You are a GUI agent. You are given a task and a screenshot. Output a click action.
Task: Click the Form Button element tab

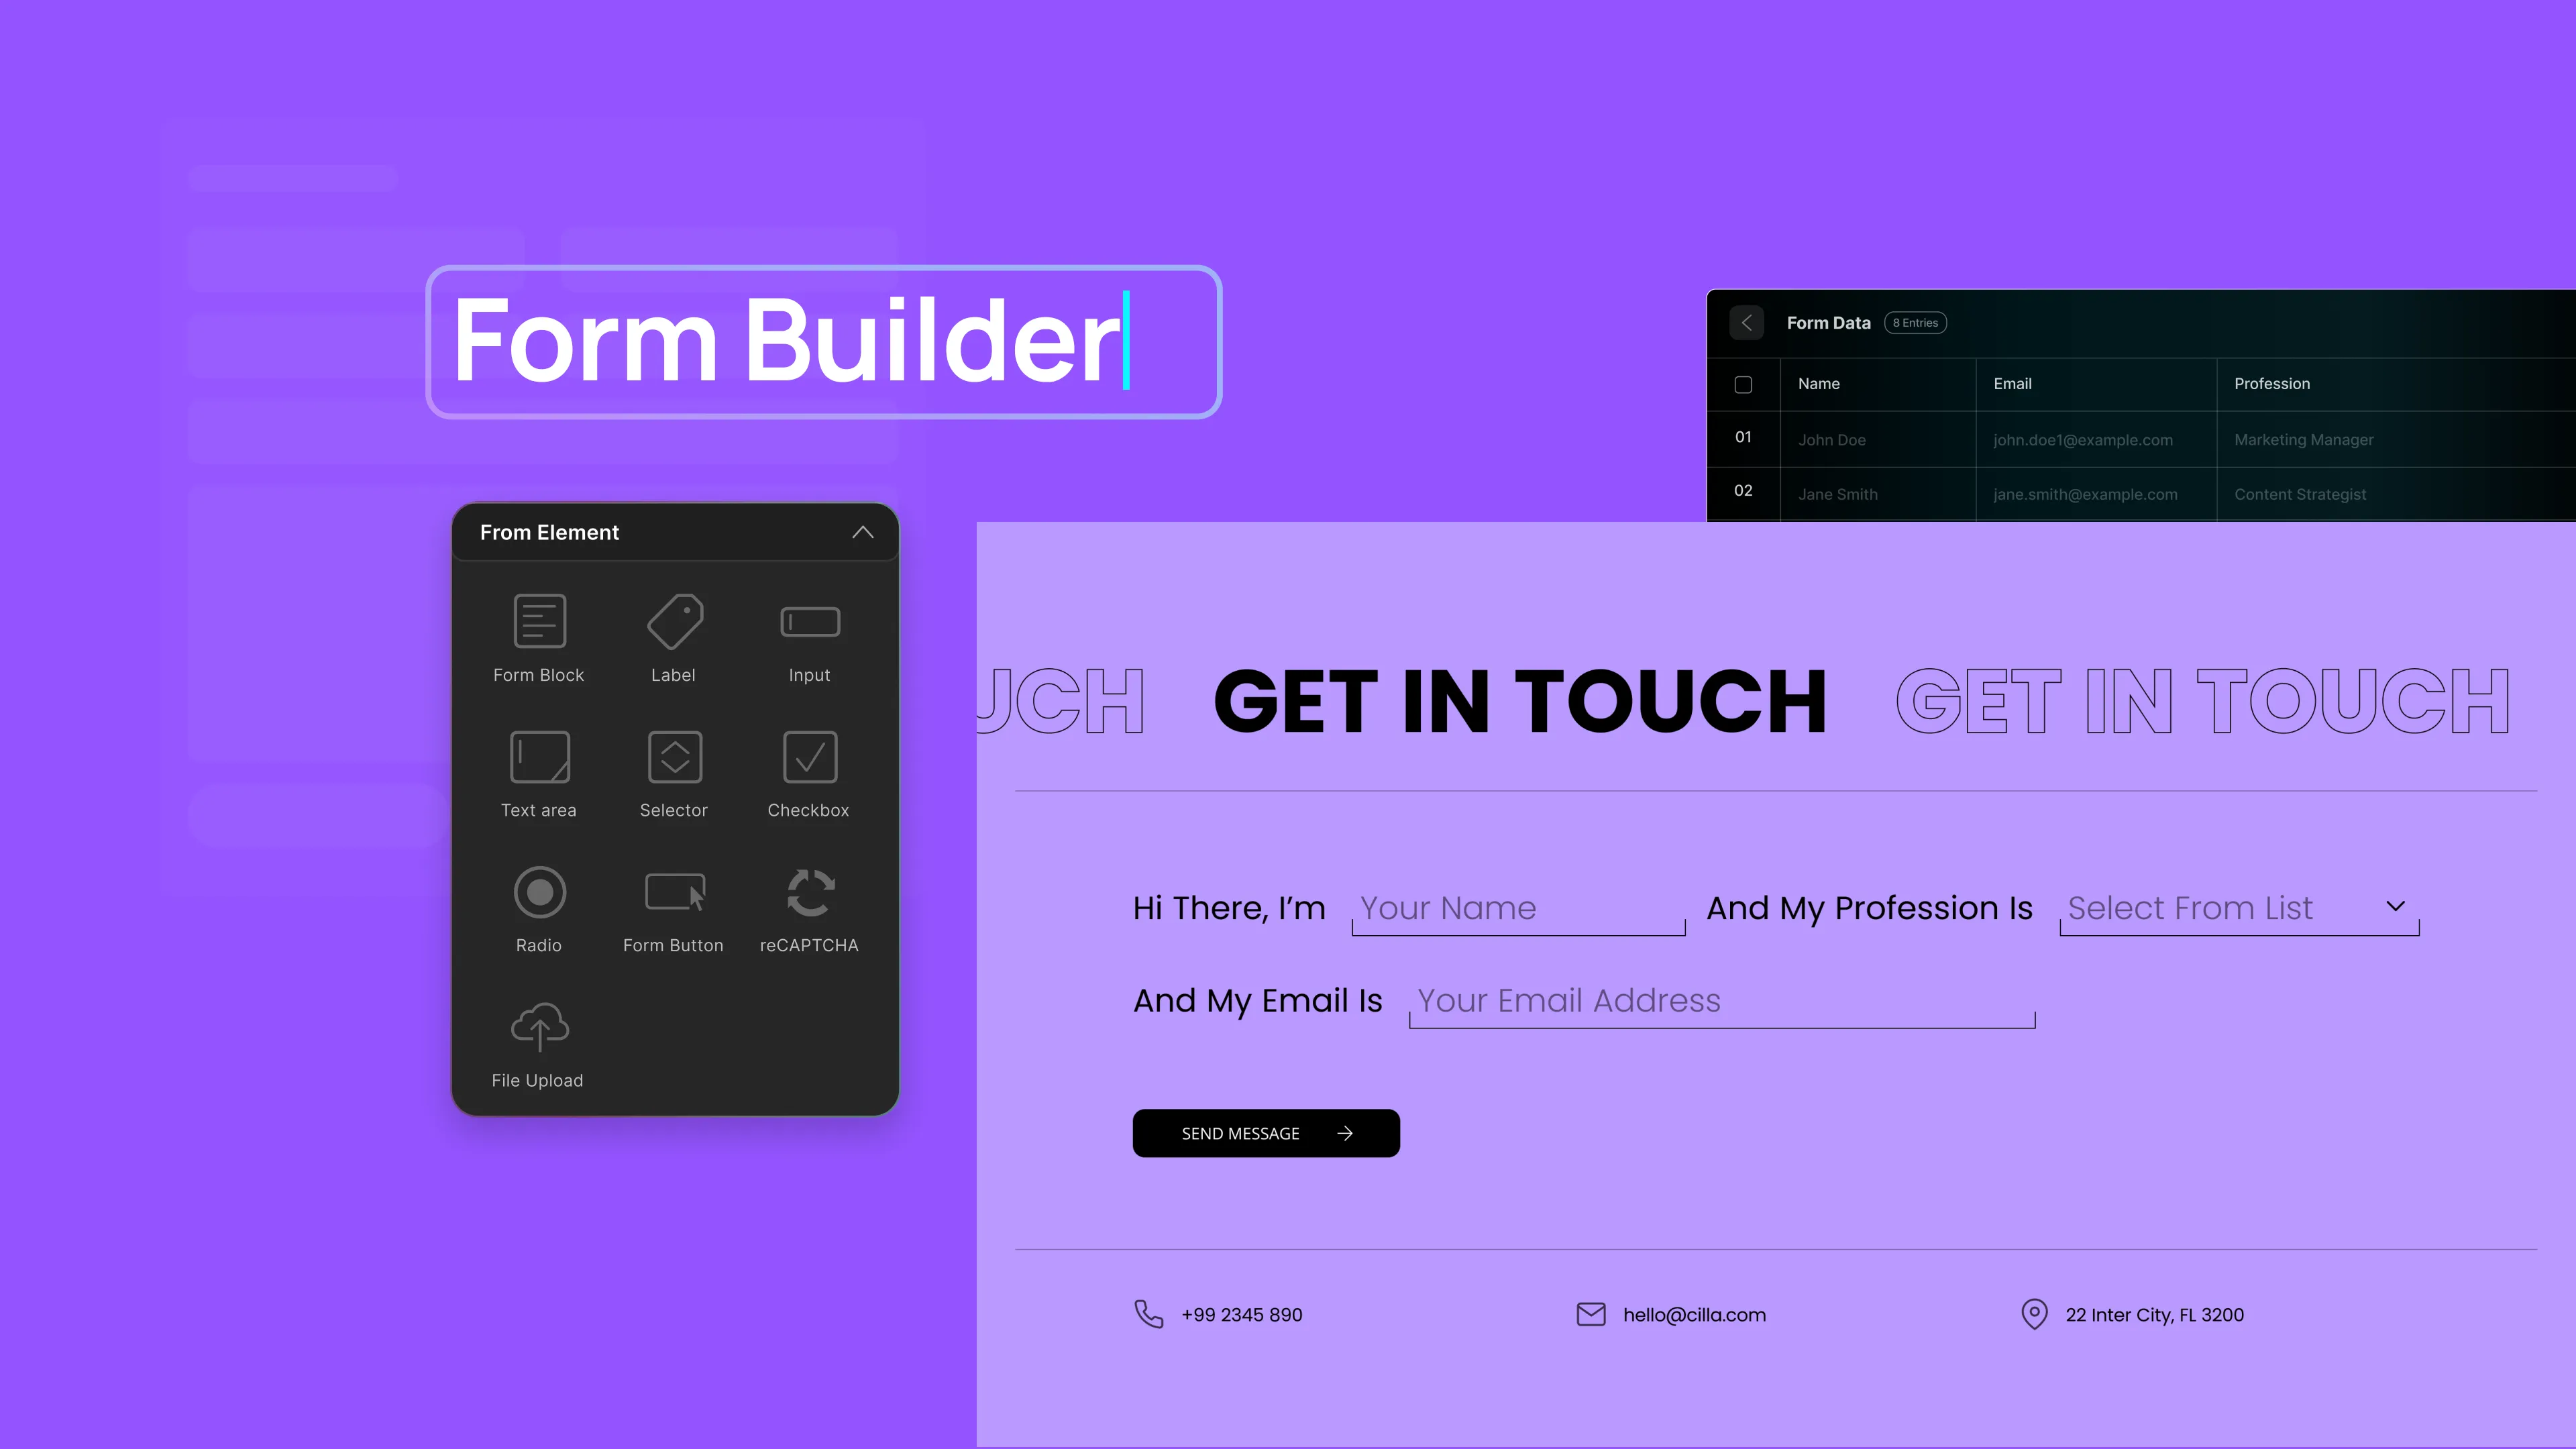(x=672, y=908)
